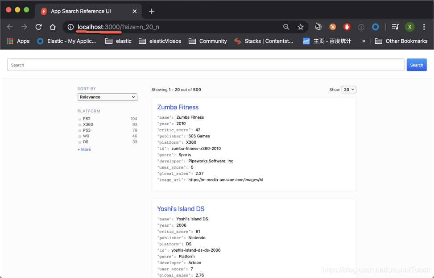Open a new tab with the plus button
Image resolution: width=434 pixels, height=278 pixels.
tap(151, 11)
